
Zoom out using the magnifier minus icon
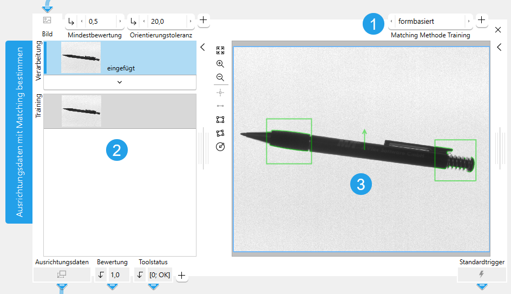point(220,77)
